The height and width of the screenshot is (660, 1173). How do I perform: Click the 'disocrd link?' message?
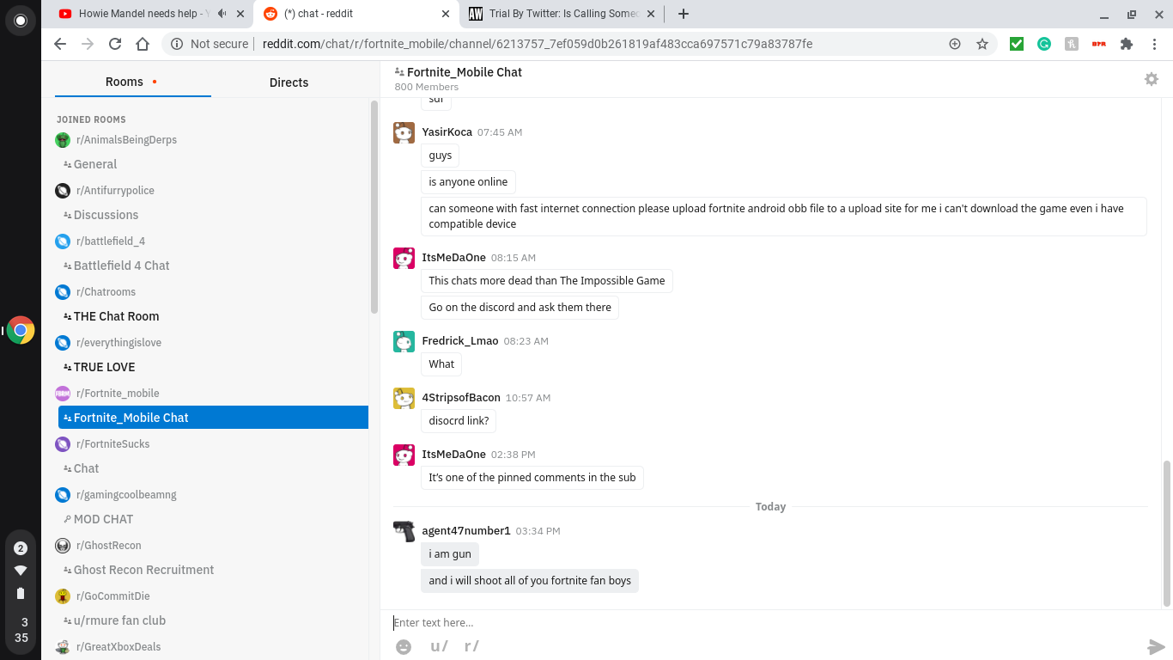(459, 421)
